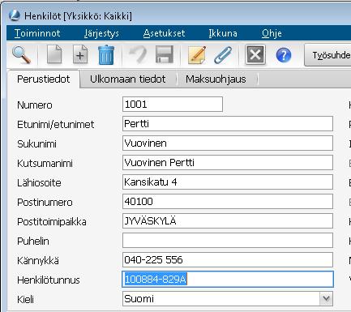Click the Kännykkä label text
Screen dimensions: 351x312
click(x=38, y=261)
